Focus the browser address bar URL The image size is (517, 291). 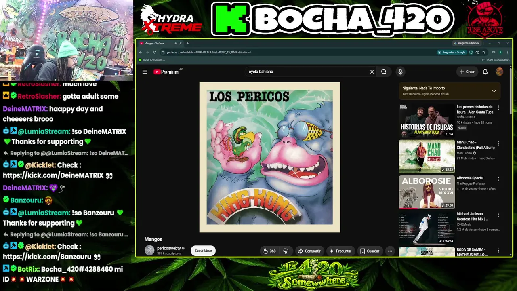[299, 52]
